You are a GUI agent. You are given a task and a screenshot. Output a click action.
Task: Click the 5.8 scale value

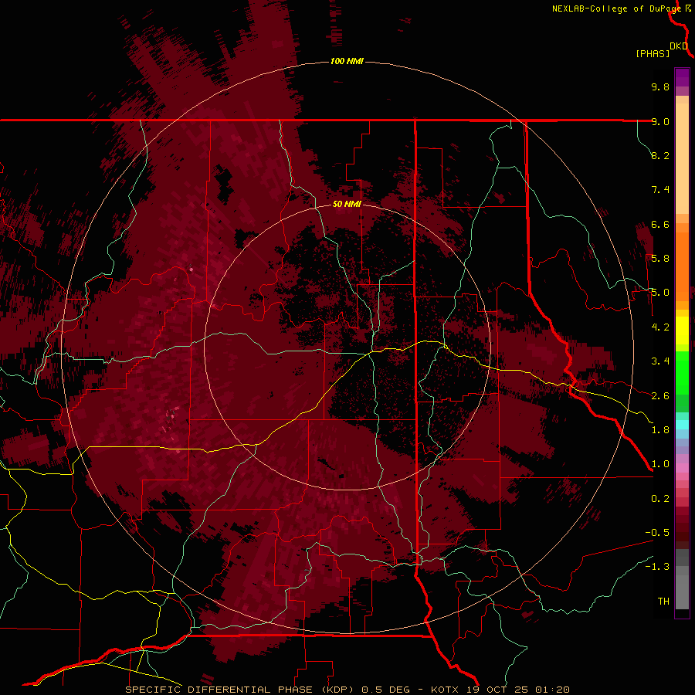point(660,259)
